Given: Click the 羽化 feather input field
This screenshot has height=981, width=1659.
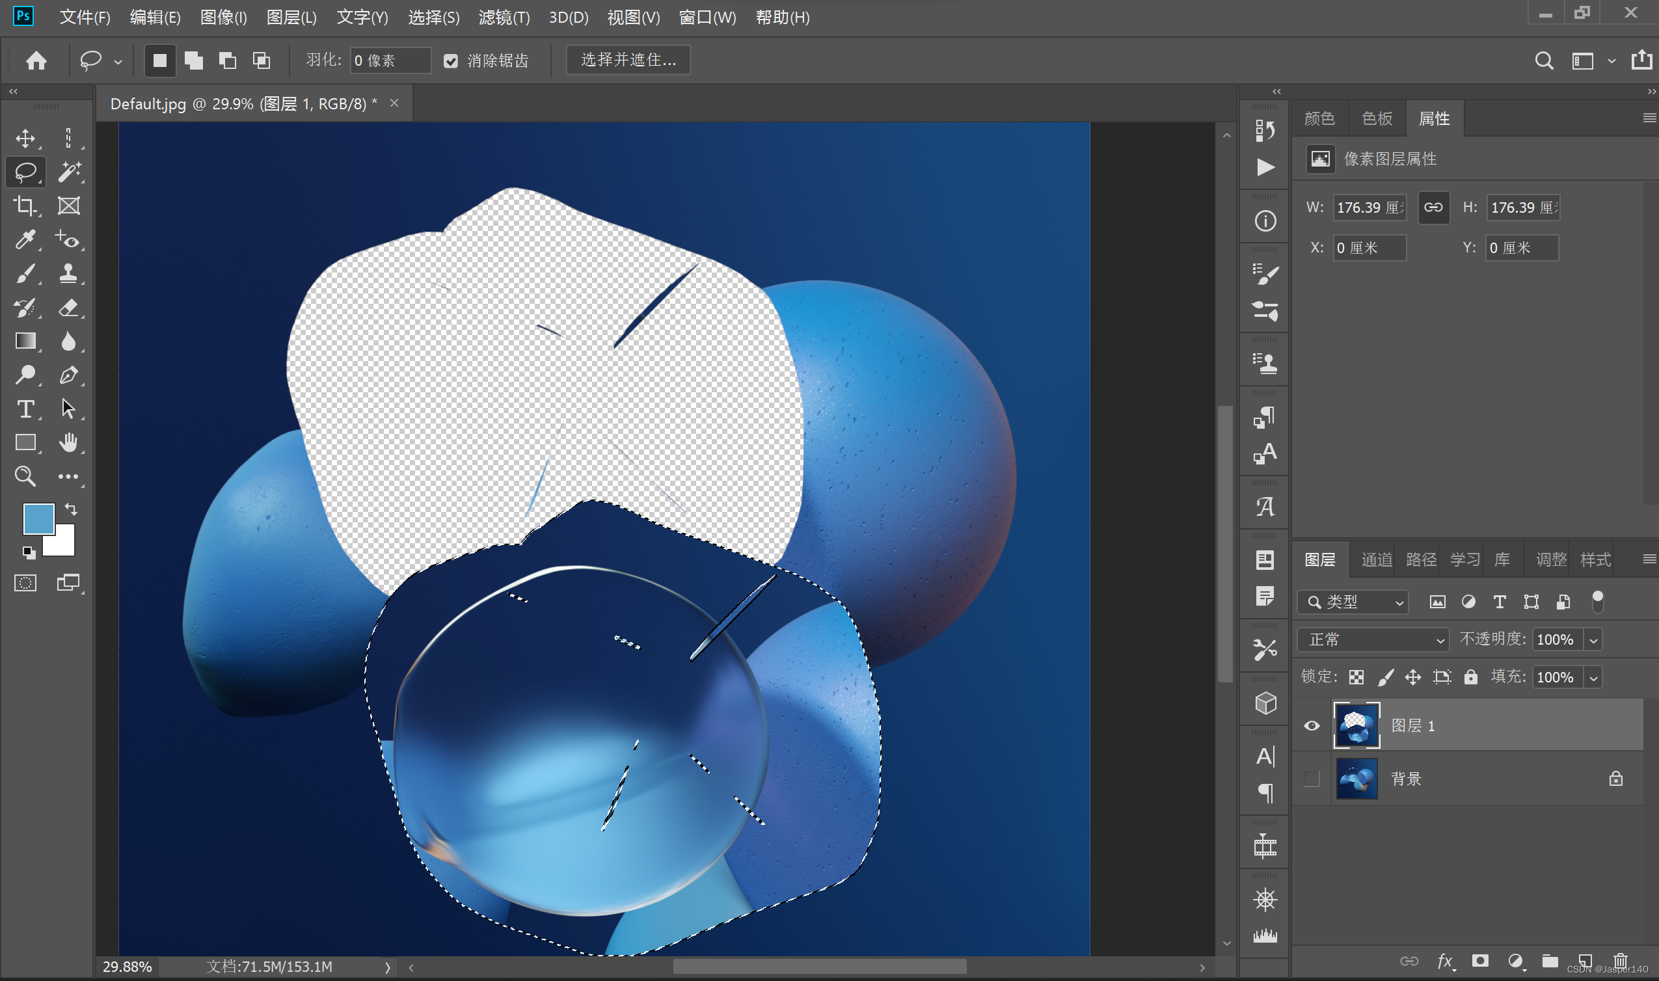Looking at the screenshot, I should (390, 60).
